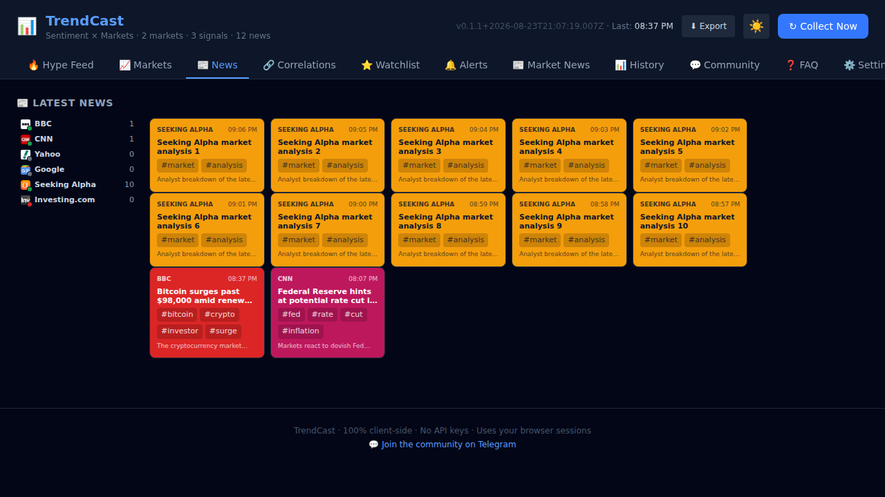This screenshot has height=497, width=885.
Task: Switch to the Market News tab
Action: pos(551,65)
